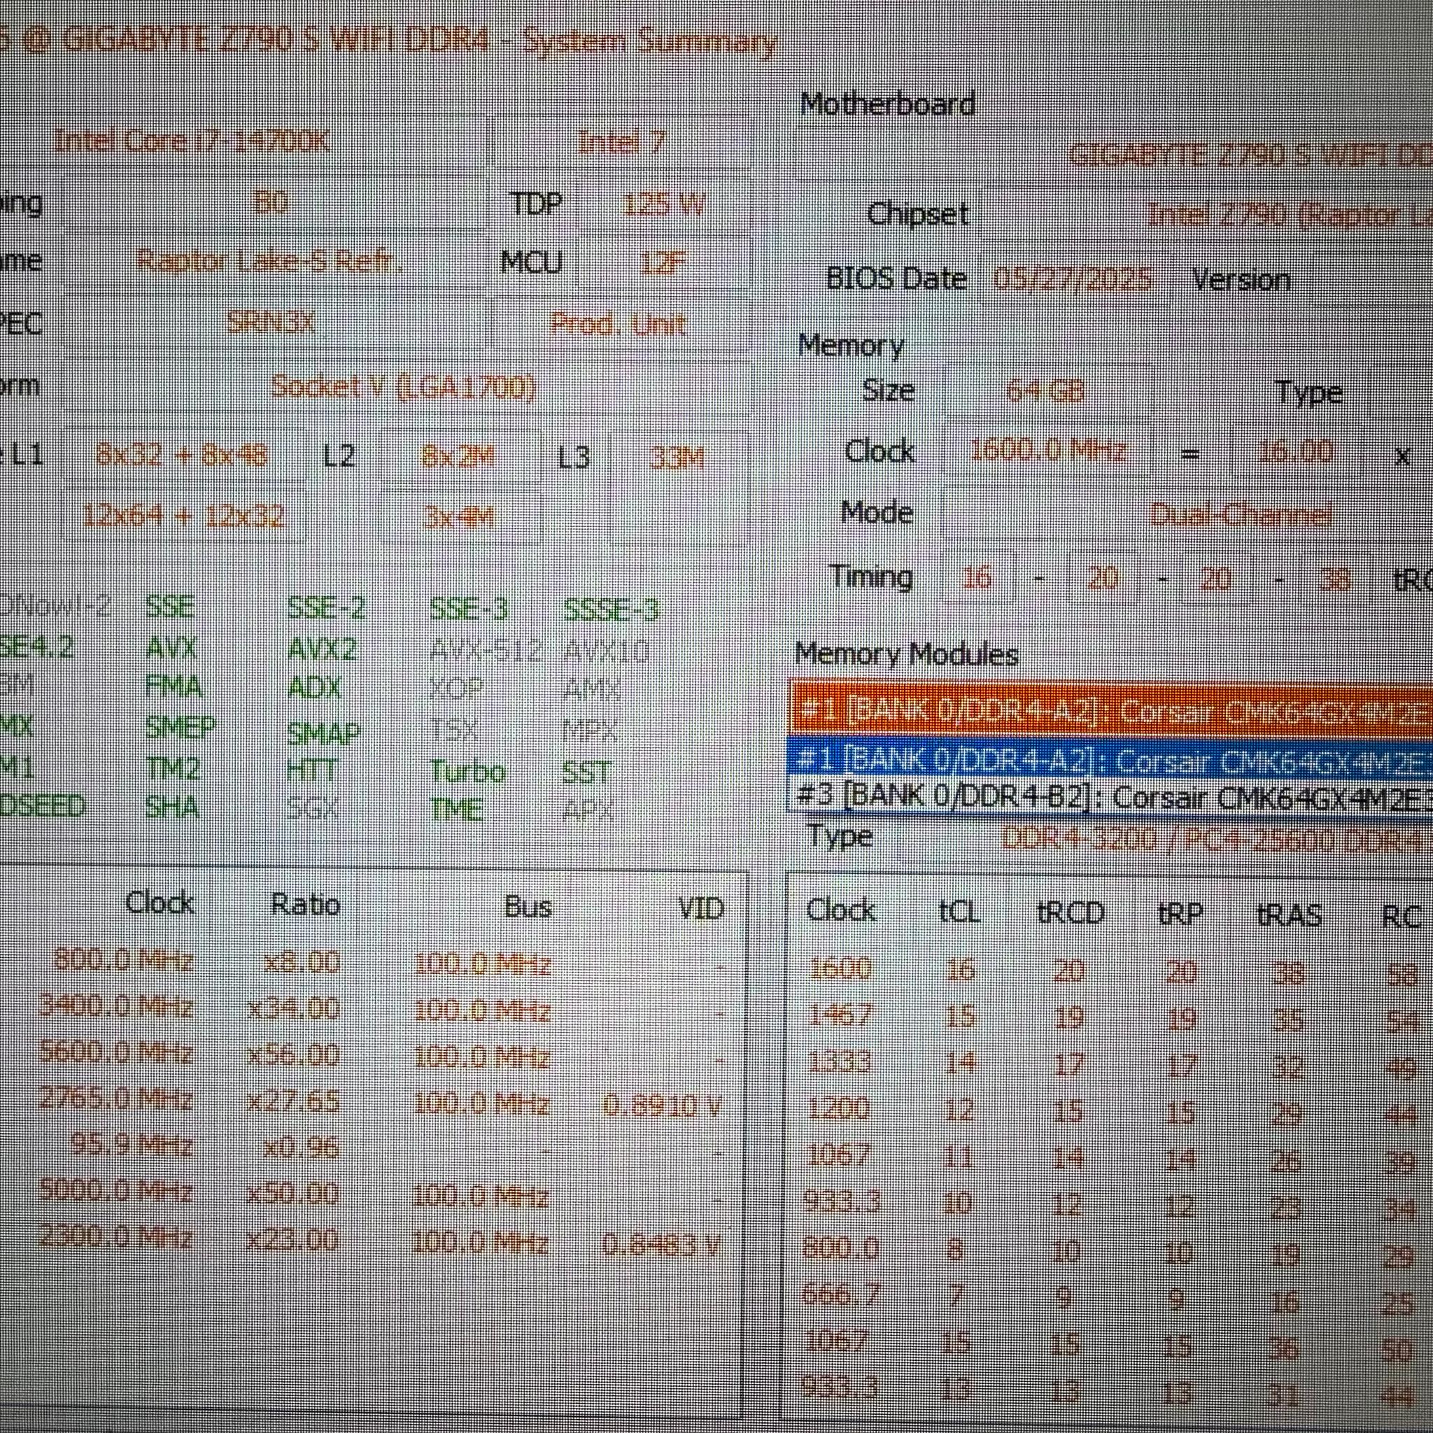This screenshot has width=1433, height=1433.
Task: Click the greyed SGX feature label
Action: (311, 808)
